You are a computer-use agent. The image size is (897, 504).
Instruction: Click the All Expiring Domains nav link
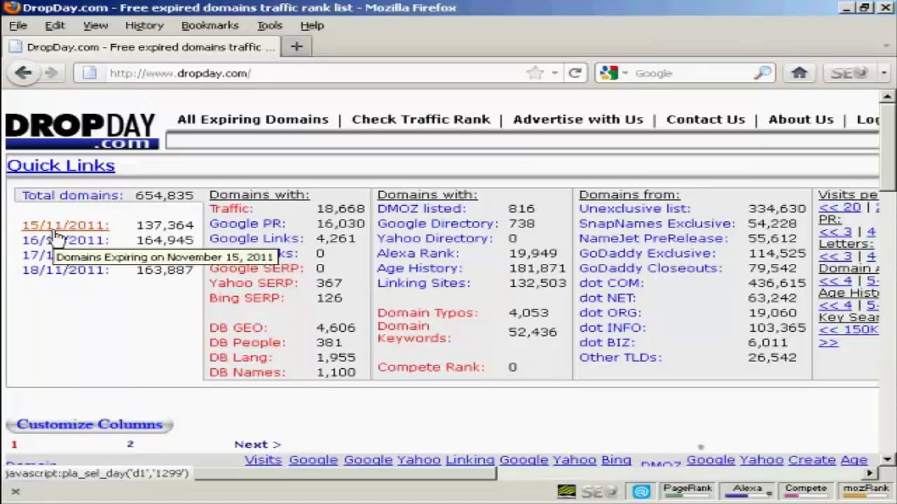tap(253, 119)
